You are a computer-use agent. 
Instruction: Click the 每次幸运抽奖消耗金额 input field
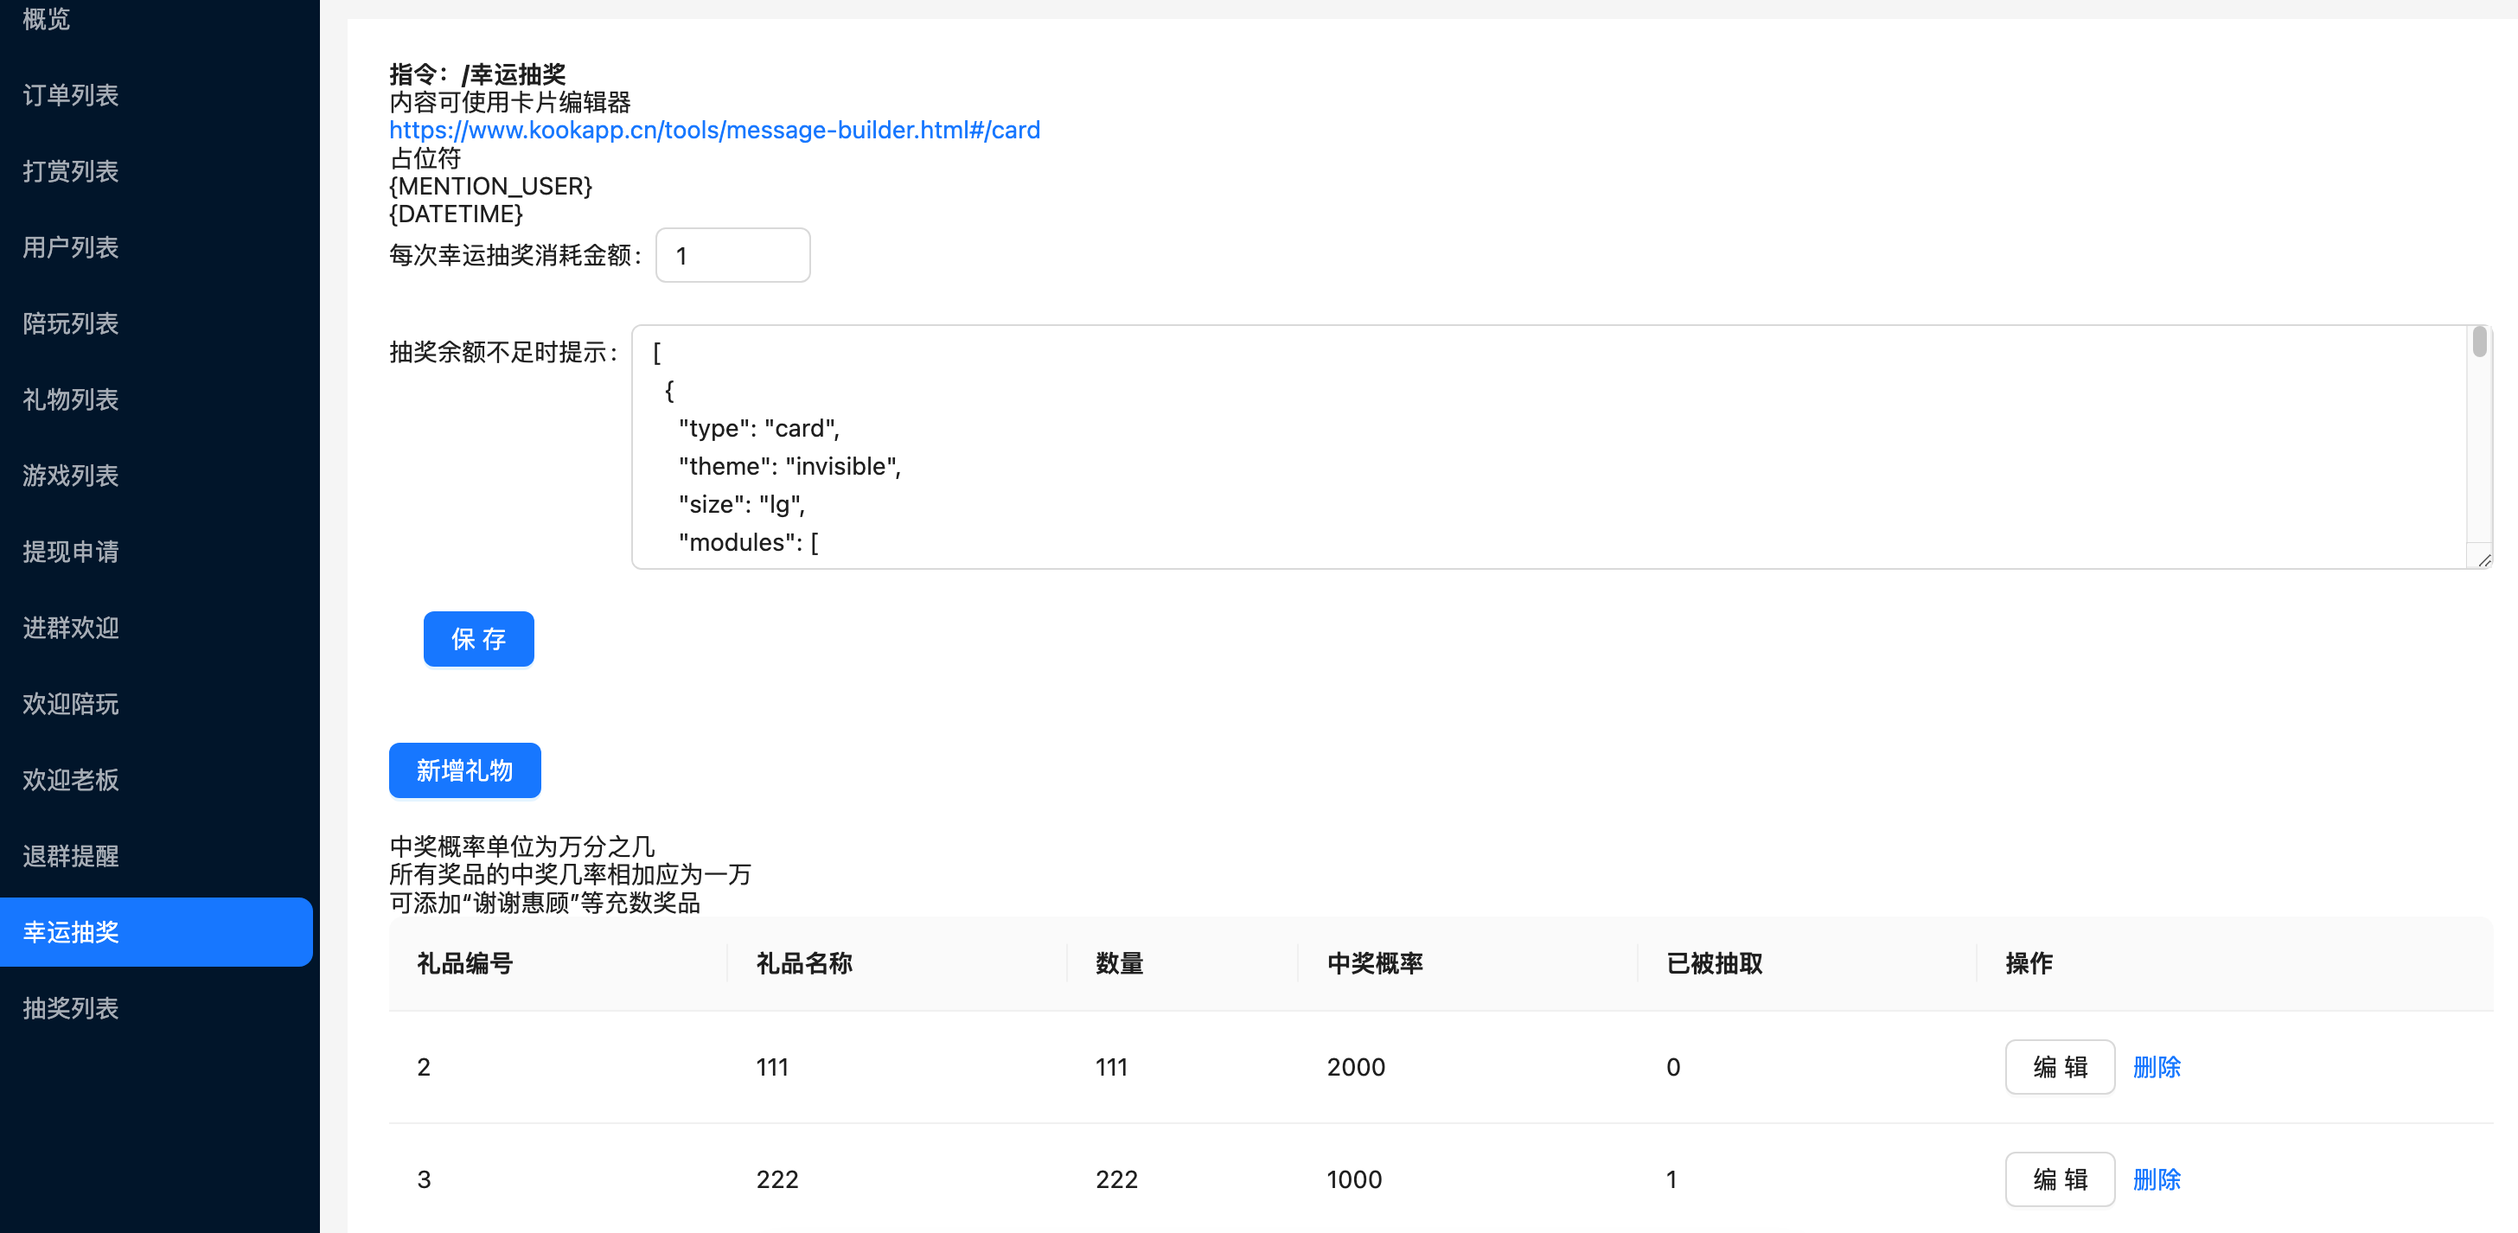click(732, 255)
